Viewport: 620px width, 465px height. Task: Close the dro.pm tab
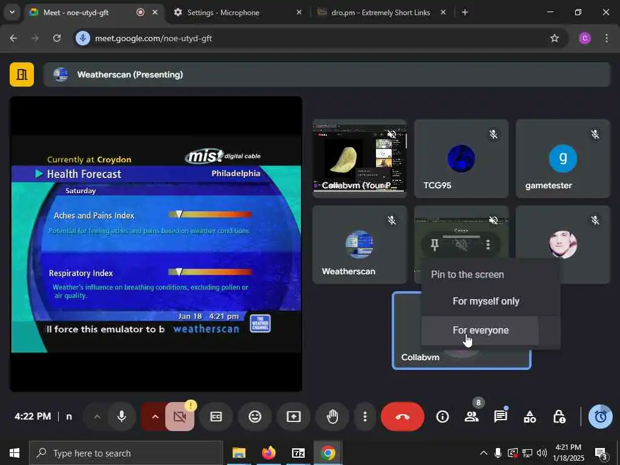coord(443,13)
